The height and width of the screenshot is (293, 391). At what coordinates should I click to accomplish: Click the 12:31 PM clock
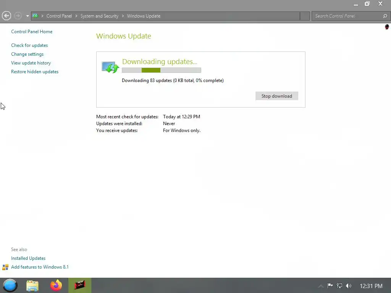(x=371, y=286)
